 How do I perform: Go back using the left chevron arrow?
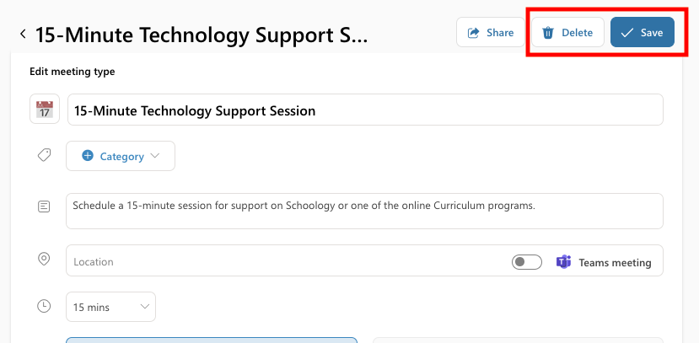tap(23, 34)
